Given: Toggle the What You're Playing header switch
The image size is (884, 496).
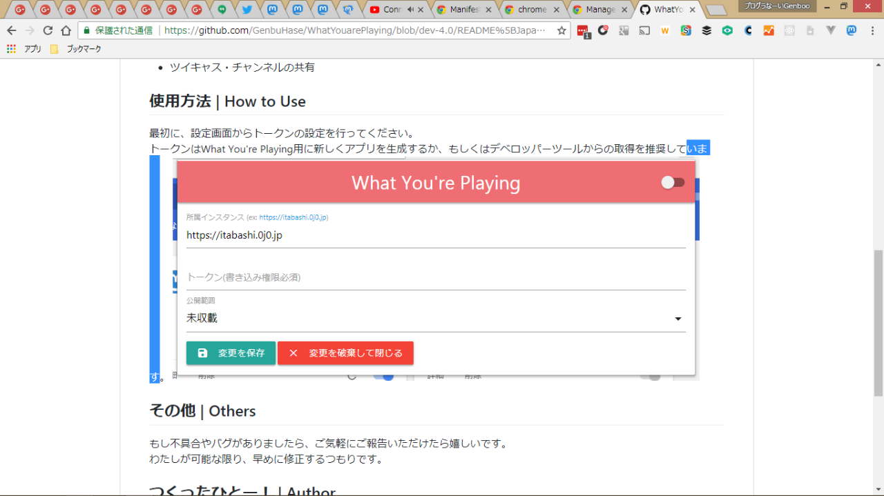Looking at the screenshot, I should 673,182.
